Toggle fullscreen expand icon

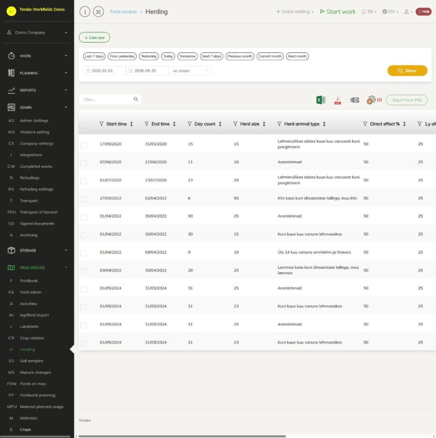click(98, 12)
